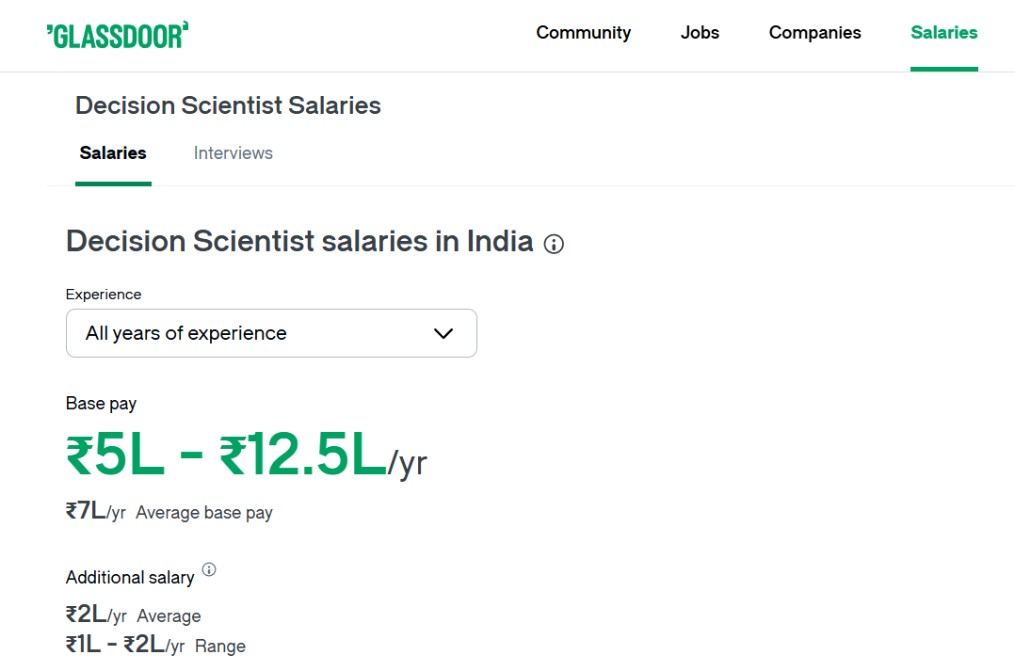Select the Salaries tab under page title
This screenshot has width=1015, height=671.
[113, 153]
